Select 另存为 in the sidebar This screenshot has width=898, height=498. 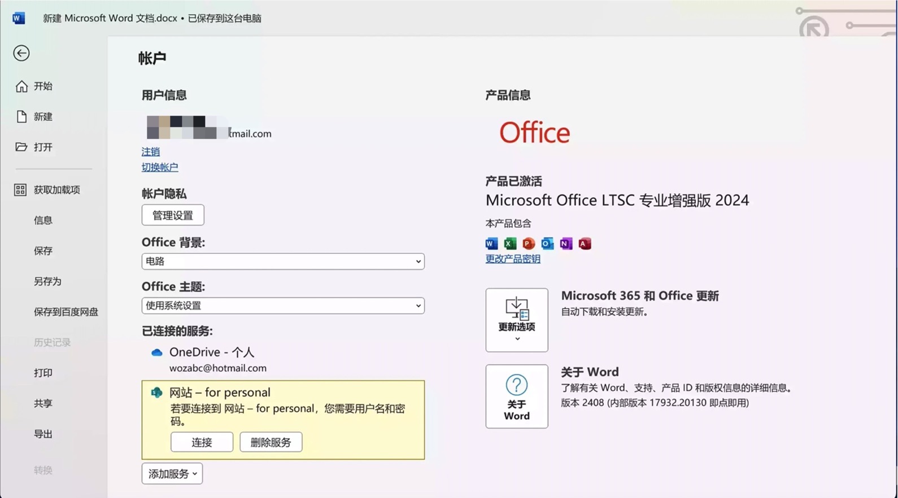(x=47, y=281)
